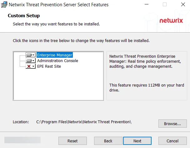Click the '112MB' feature size description text
190x148 pixels.
147,87
